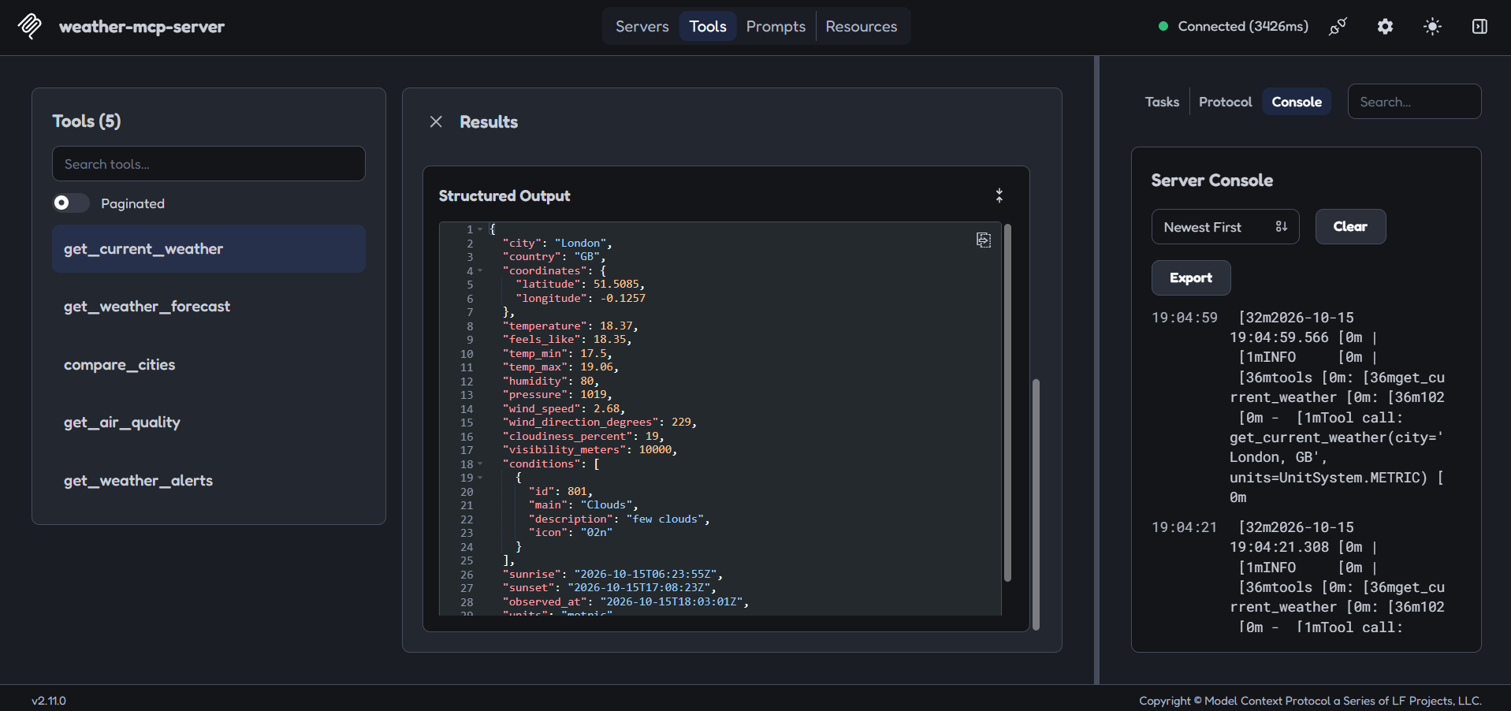The image size is (1511, 711).
Task: Switch to the Tasks panel tab
Action: [1162, 102]
